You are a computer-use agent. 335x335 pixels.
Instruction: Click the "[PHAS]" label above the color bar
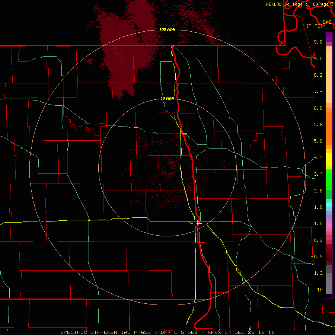[x=315, y=26]
